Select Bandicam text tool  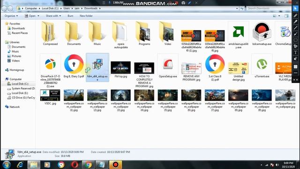[x=295, y=52]
